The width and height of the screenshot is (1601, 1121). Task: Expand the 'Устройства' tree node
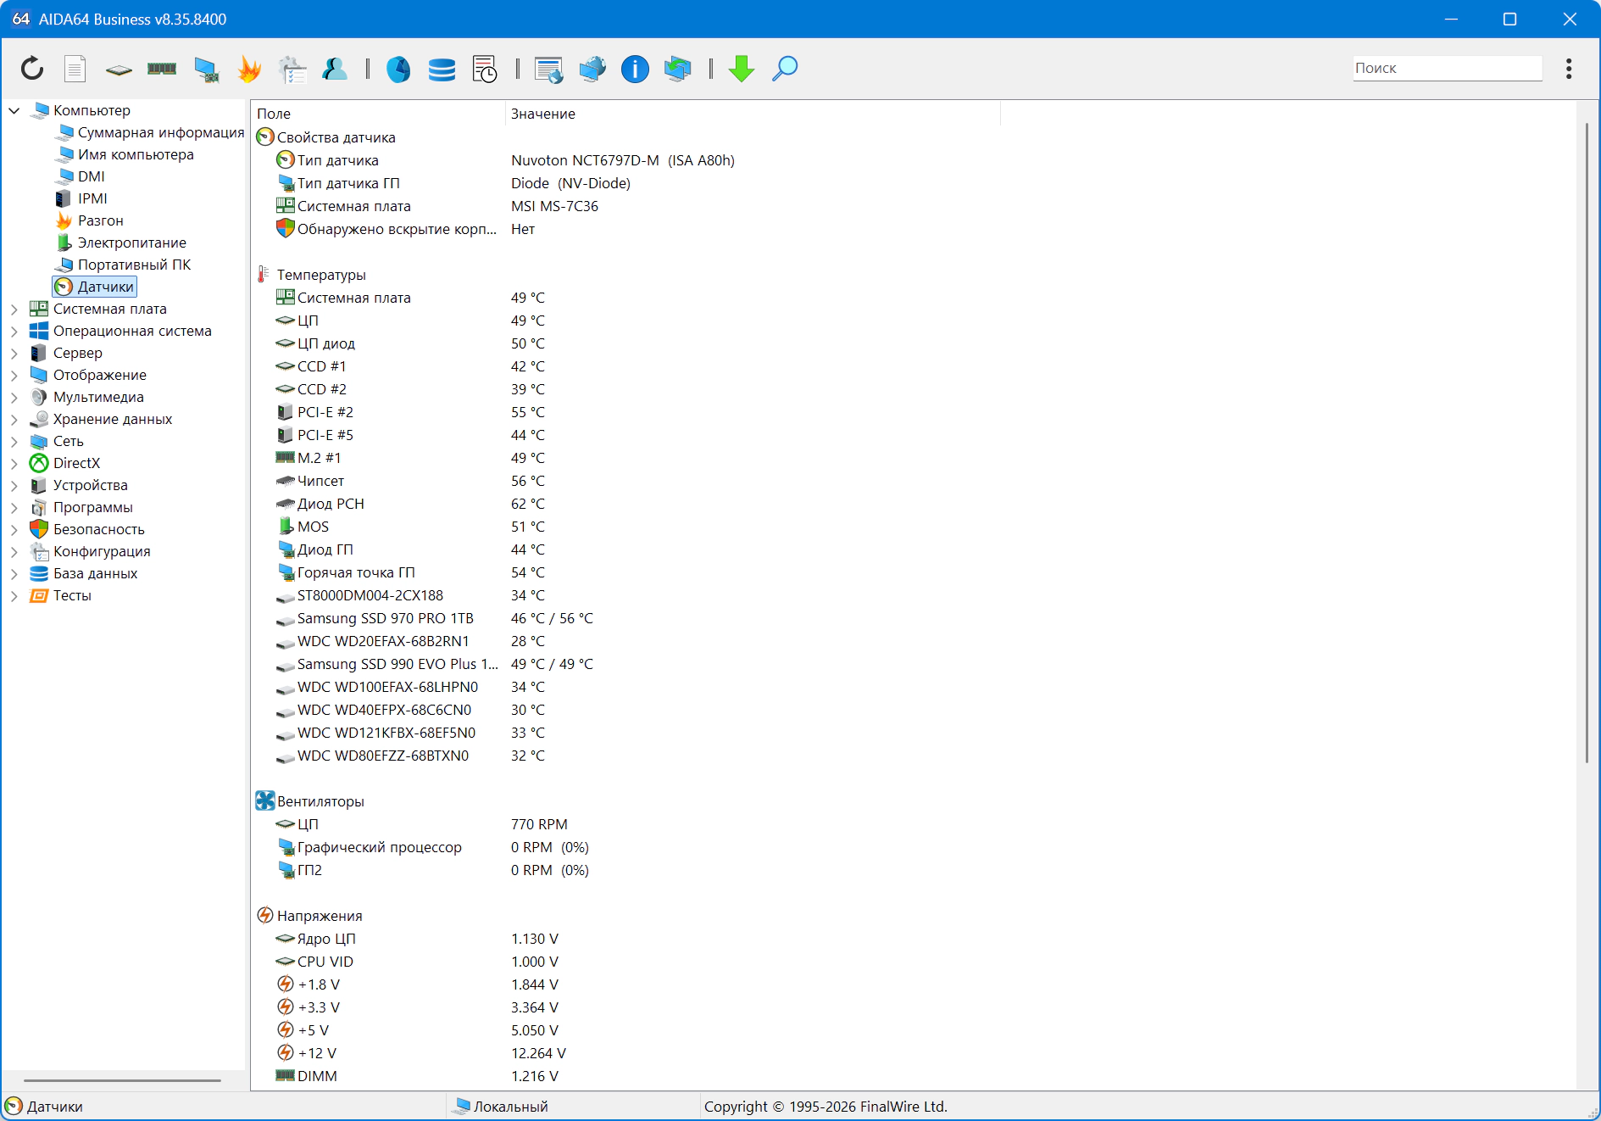pos(14,485)
